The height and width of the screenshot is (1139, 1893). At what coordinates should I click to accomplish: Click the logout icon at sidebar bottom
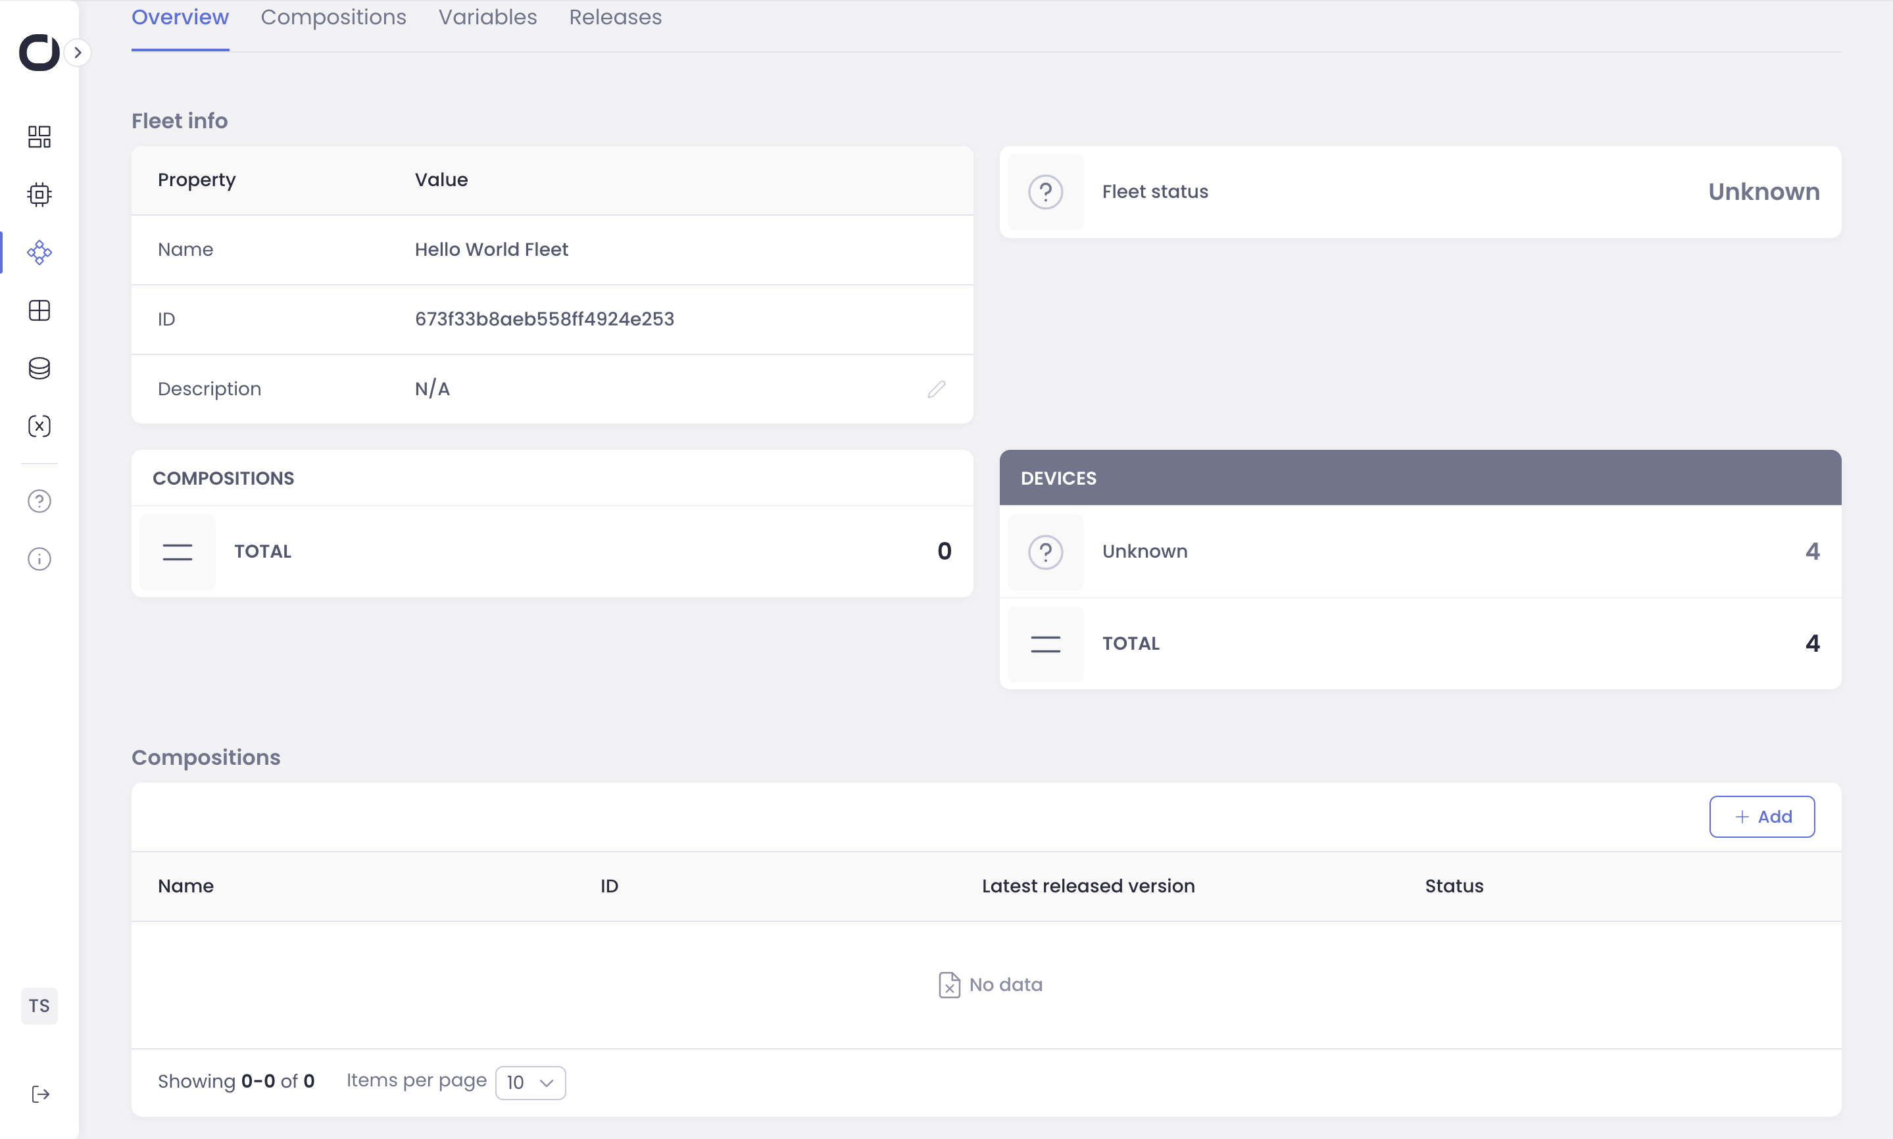pyautogui.click(x=41, y=1094)
